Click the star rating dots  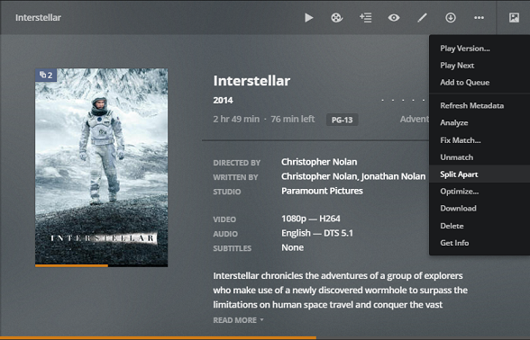pos(403,100)
